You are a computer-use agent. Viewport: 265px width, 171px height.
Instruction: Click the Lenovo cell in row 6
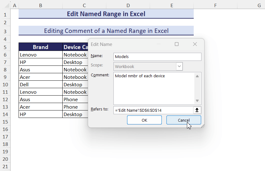[x=41, y=55]
